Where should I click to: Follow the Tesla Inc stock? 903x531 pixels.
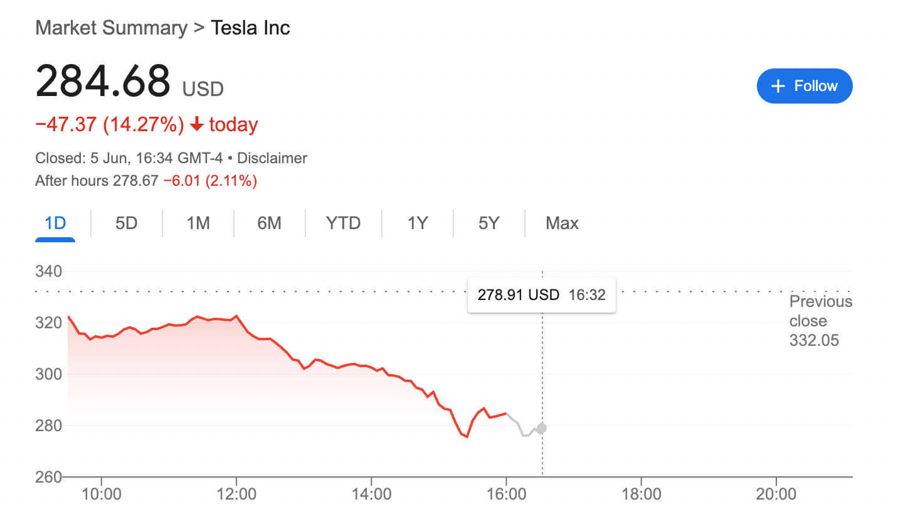coord(805,86)
